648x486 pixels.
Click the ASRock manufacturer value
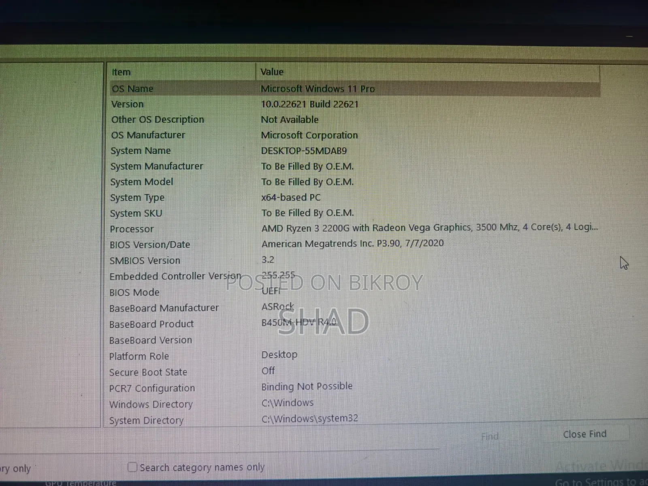[x=278, y=307]
